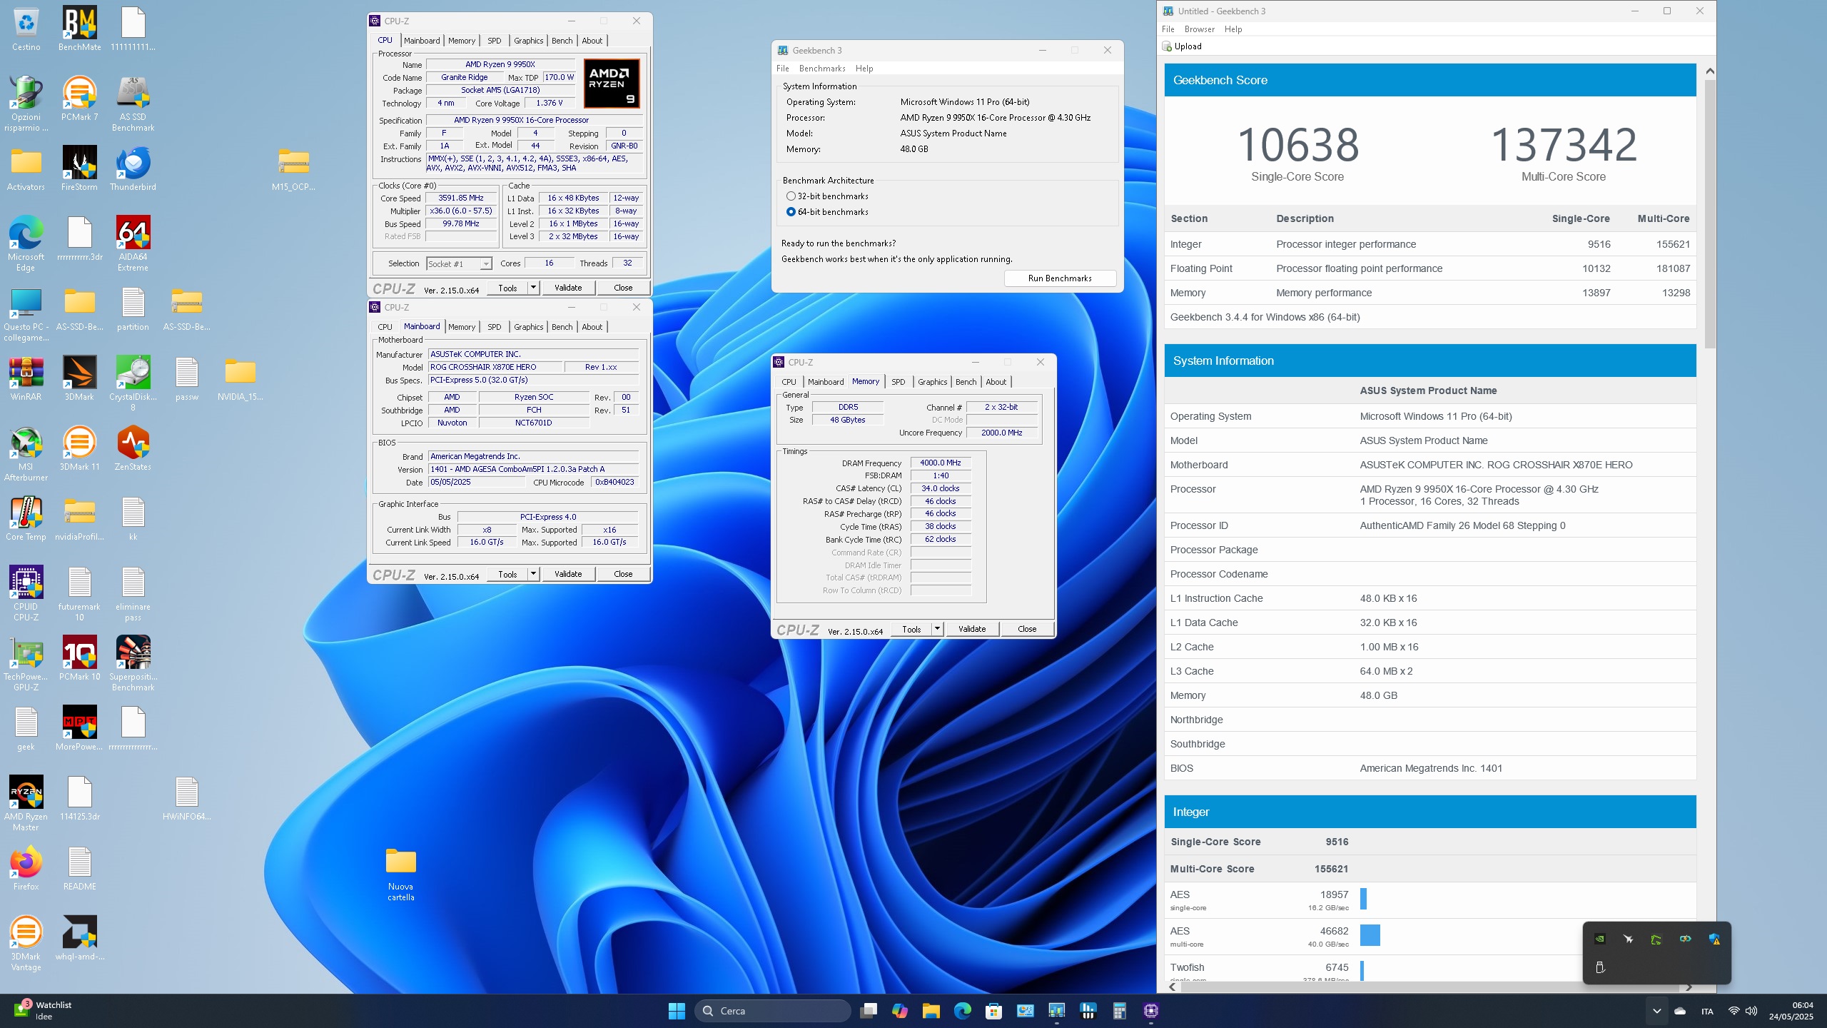Open the MSI Afterburner desktop icon

[26, 454]
